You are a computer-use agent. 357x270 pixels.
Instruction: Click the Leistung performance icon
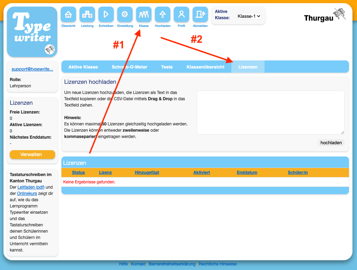(87, 14)
